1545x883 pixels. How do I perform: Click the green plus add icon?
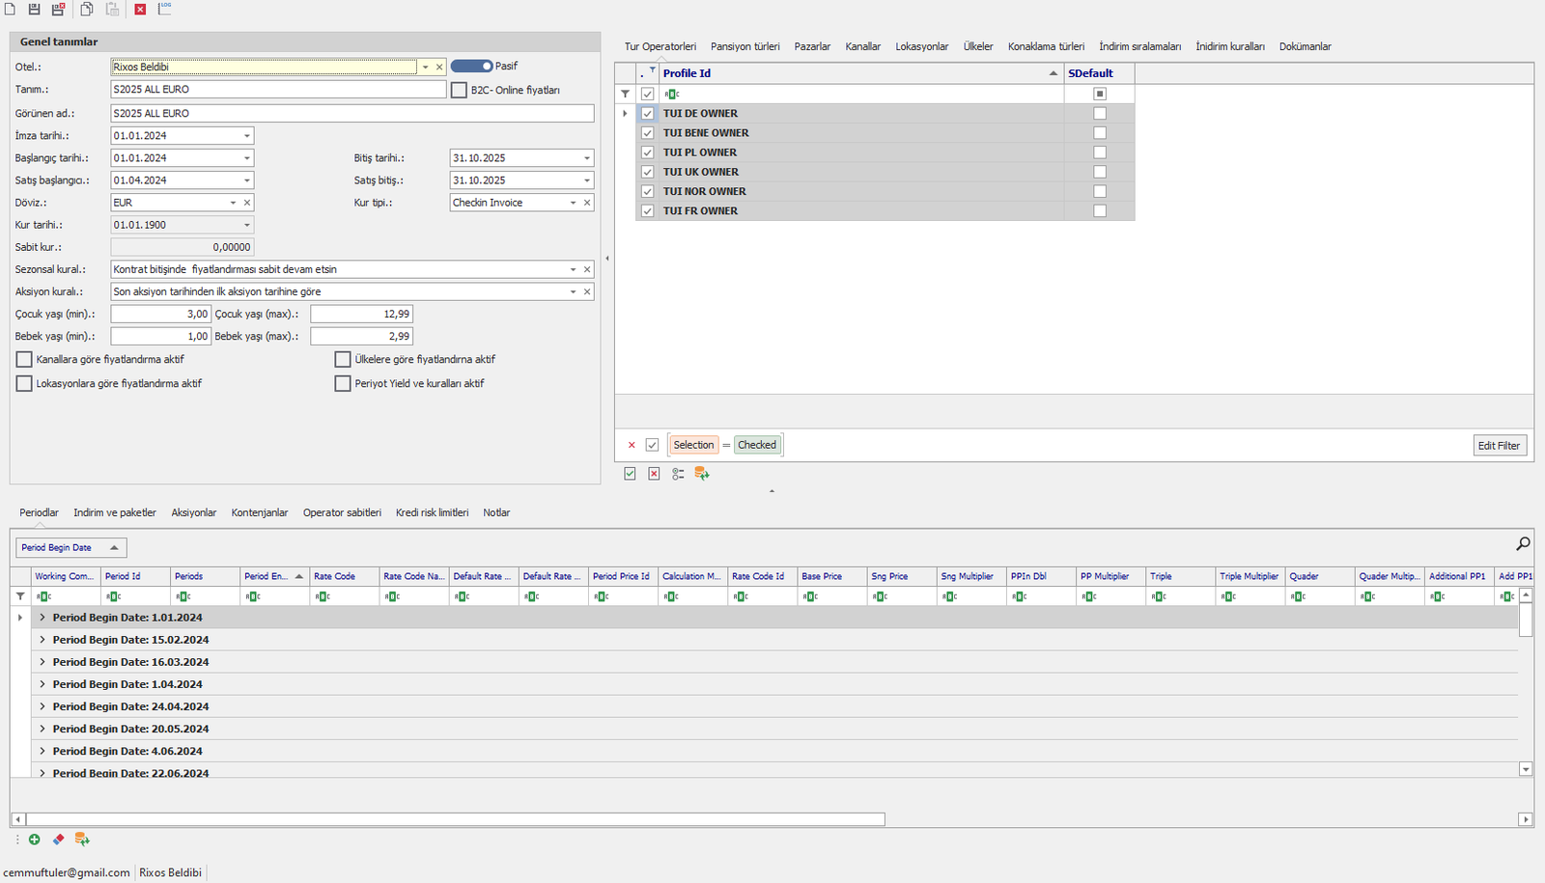coord(35,840)
